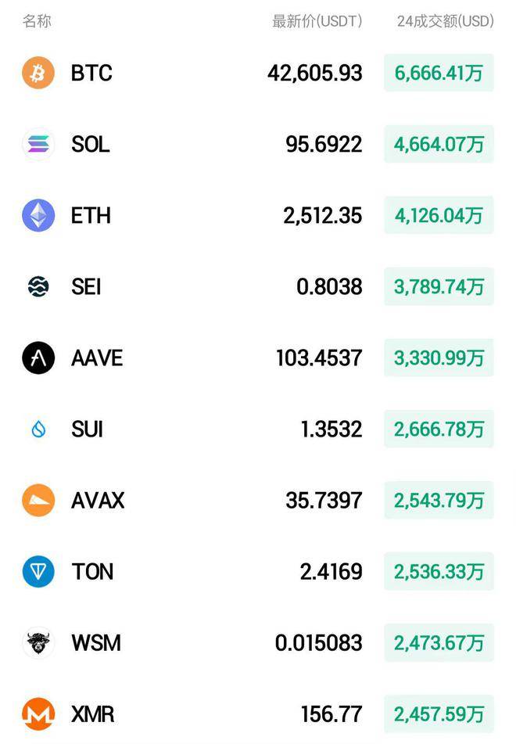Open the Ethereum diamond icon

click(x=38, y=215)
